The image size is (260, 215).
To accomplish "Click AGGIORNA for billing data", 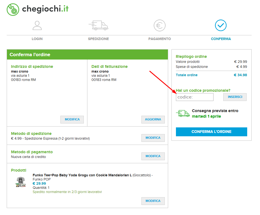I will [x=153, y=119].
